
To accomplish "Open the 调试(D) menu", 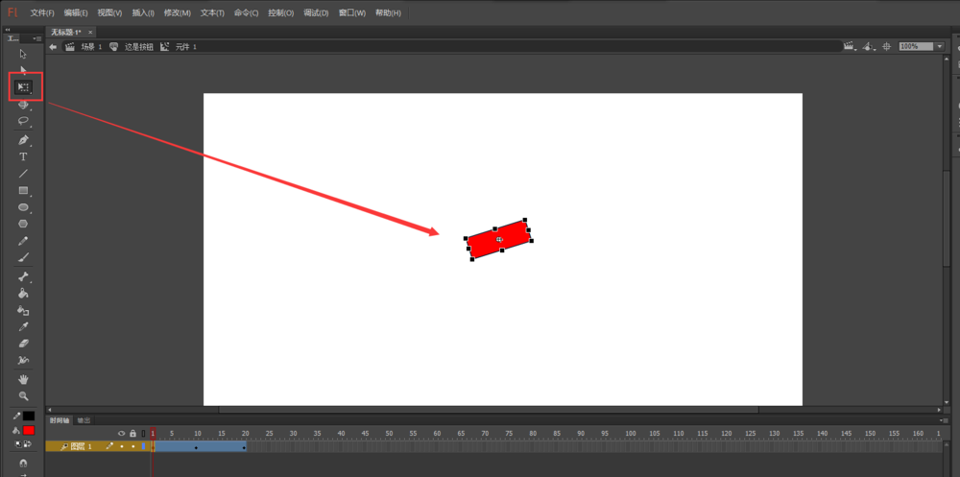I will (316, 12).
